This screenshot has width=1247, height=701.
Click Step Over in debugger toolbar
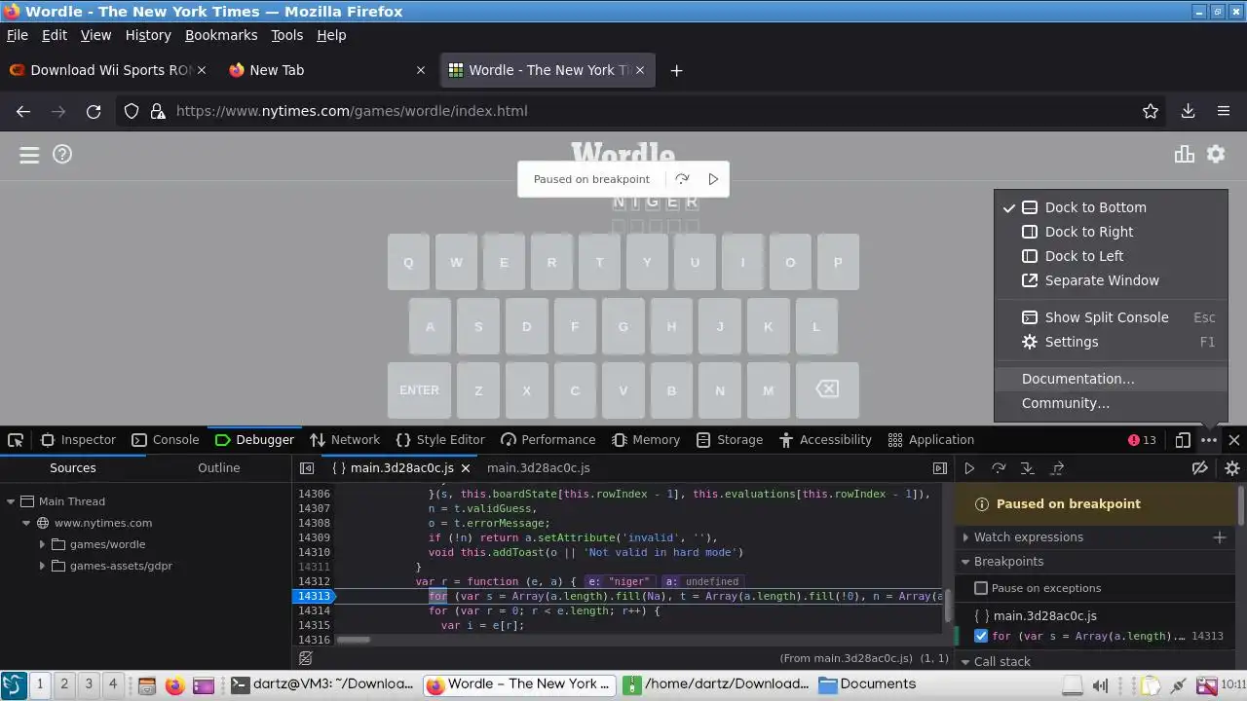click(x=999, y=468)
